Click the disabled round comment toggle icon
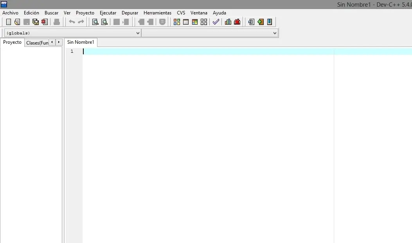Viewport: 412px width, 243px height. [x=162, y=22]
